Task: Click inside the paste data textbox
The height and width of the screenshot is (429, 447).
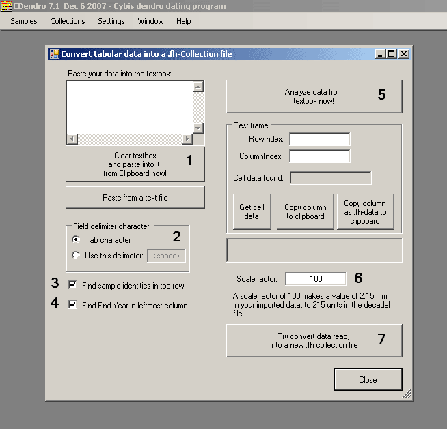Action: point(130,107)
